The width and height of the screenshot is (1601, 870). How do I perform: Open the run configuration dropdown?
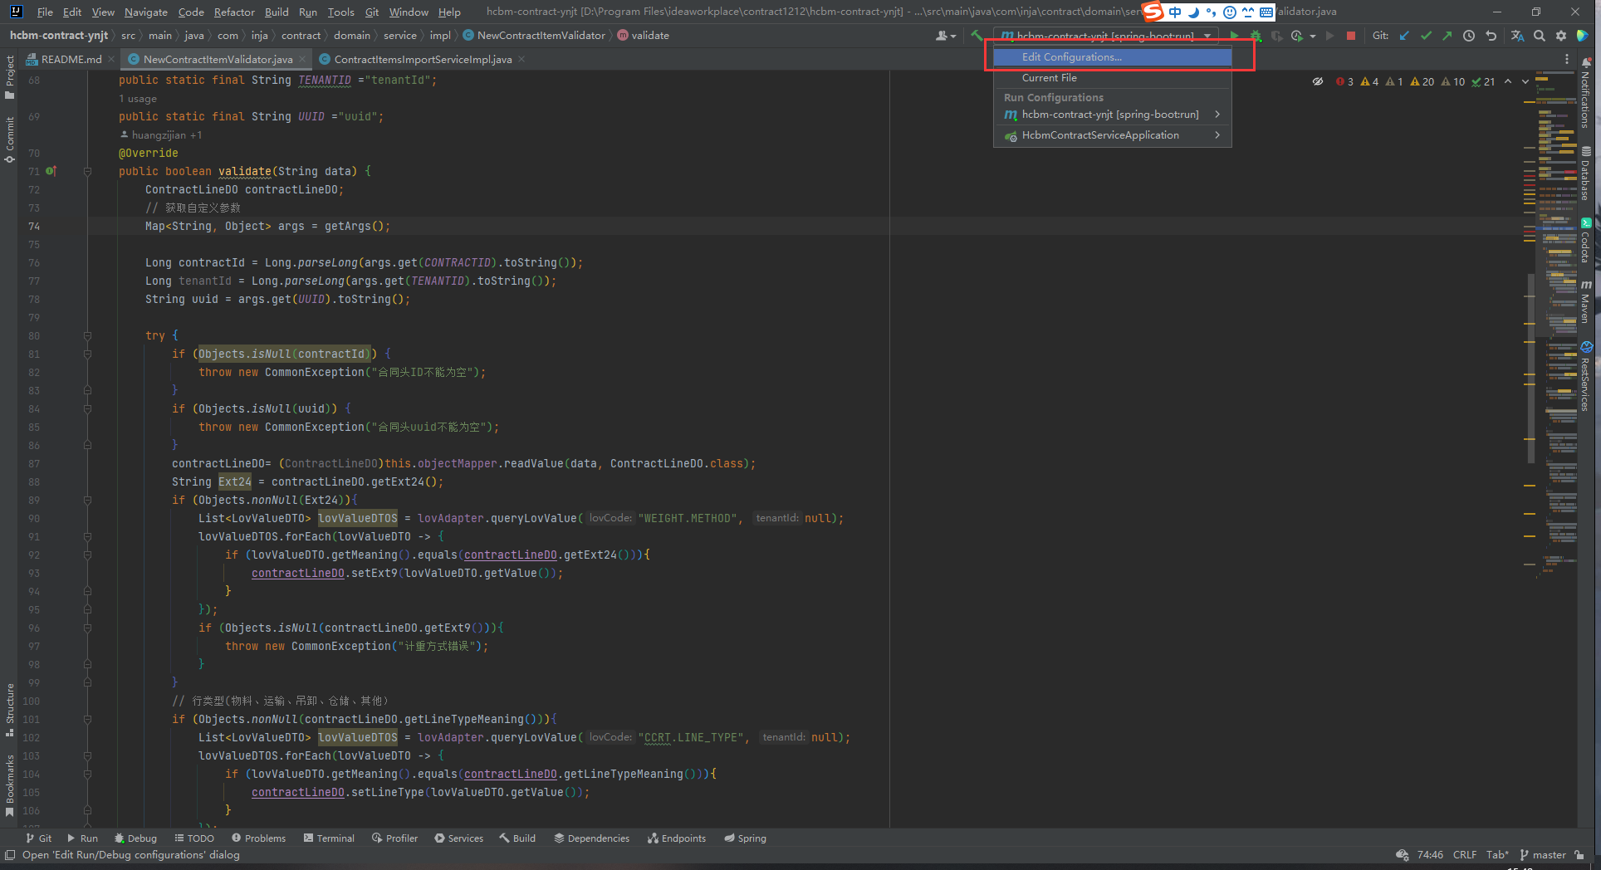[1106, 36]
